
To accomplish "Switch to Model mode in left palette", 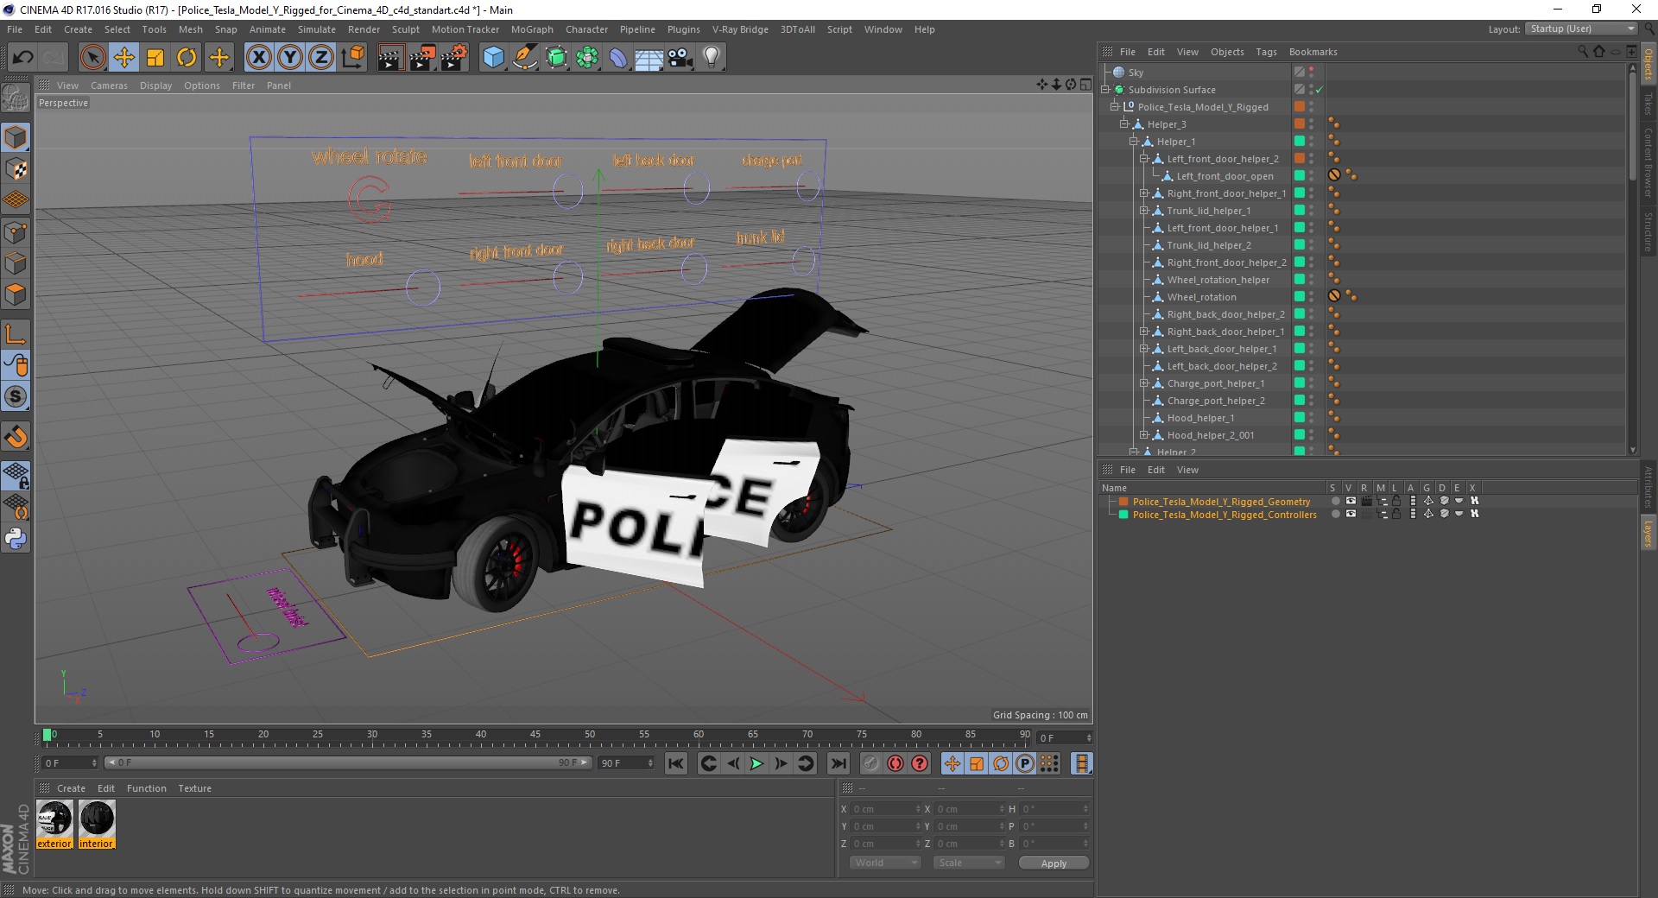I will pos(16,137).
